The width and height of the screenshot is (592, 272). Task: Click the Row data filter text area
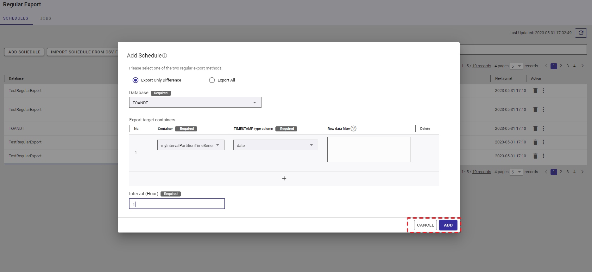(x=369, y=149)
